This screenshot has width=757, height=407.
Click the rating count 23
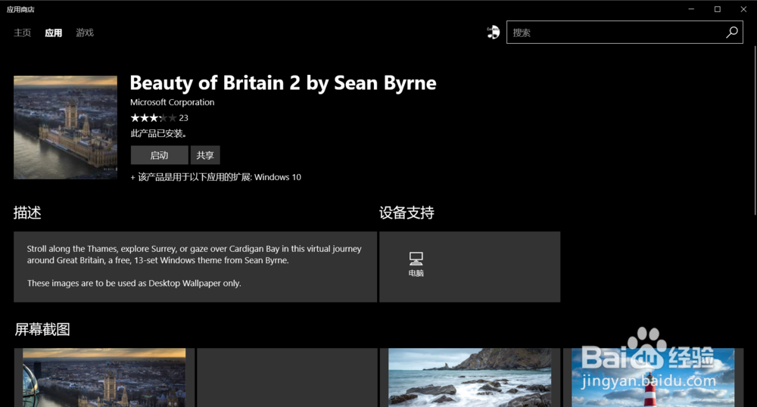[x=183, y=118]
